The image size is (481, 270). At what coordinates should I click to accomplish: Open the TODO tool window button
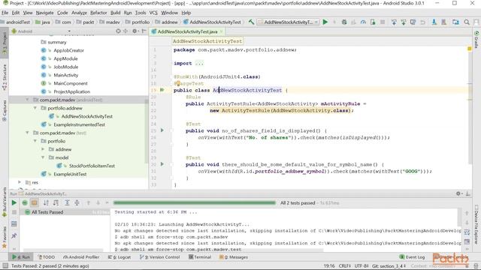click(46, 257)
